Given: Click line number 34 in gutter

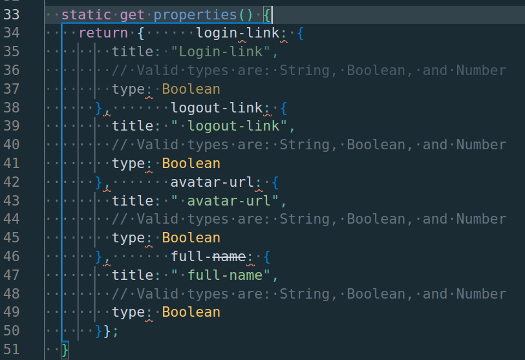Looking at the screenshot, I should (x=12, y=33).
